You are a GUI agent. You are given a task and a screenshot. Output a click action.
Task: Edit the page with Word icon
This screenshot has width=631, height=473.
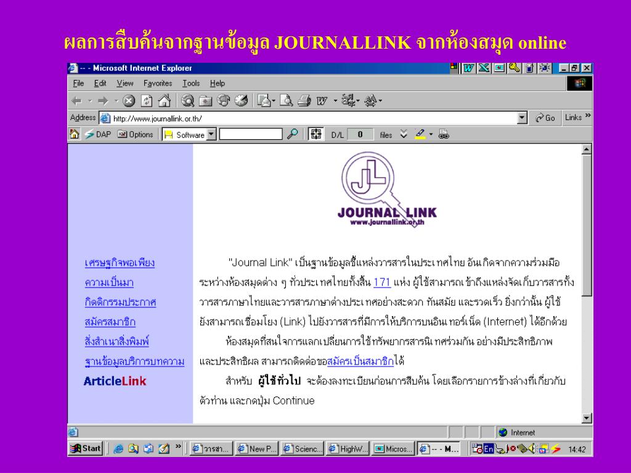[322, 101]
